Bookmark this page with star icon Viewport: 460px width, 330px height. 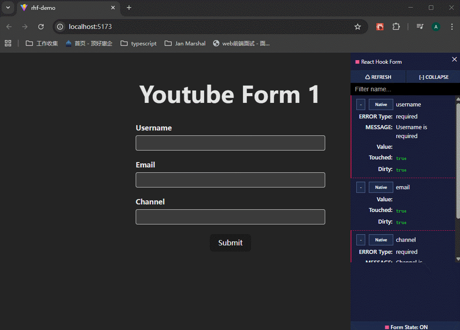(x=358, y=27)
